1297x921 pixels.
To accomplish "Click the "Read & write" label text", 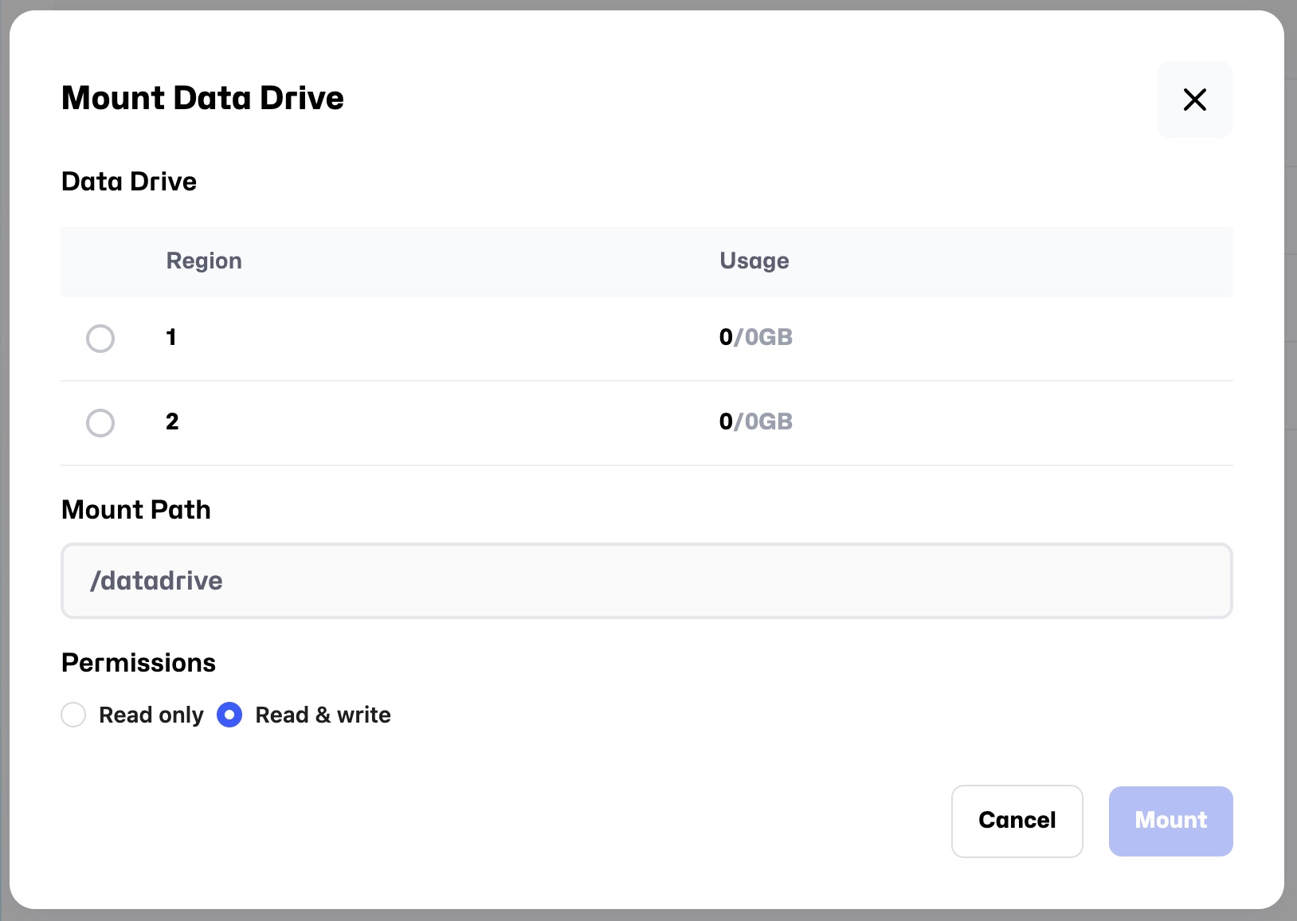I will 323,715.
